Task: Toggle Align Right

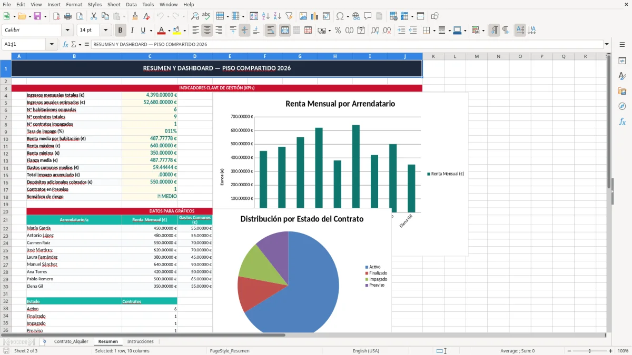Action: (x=219, y=31)
